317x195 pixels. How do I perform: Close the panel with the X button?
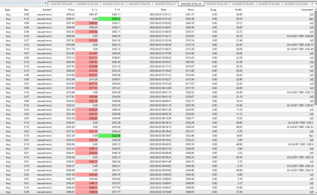(45, 3)
